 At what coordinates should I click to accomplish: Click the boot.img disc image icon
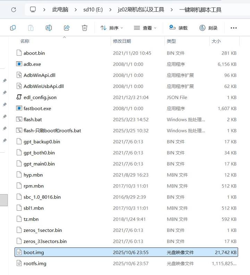click(x=19, y=252)
